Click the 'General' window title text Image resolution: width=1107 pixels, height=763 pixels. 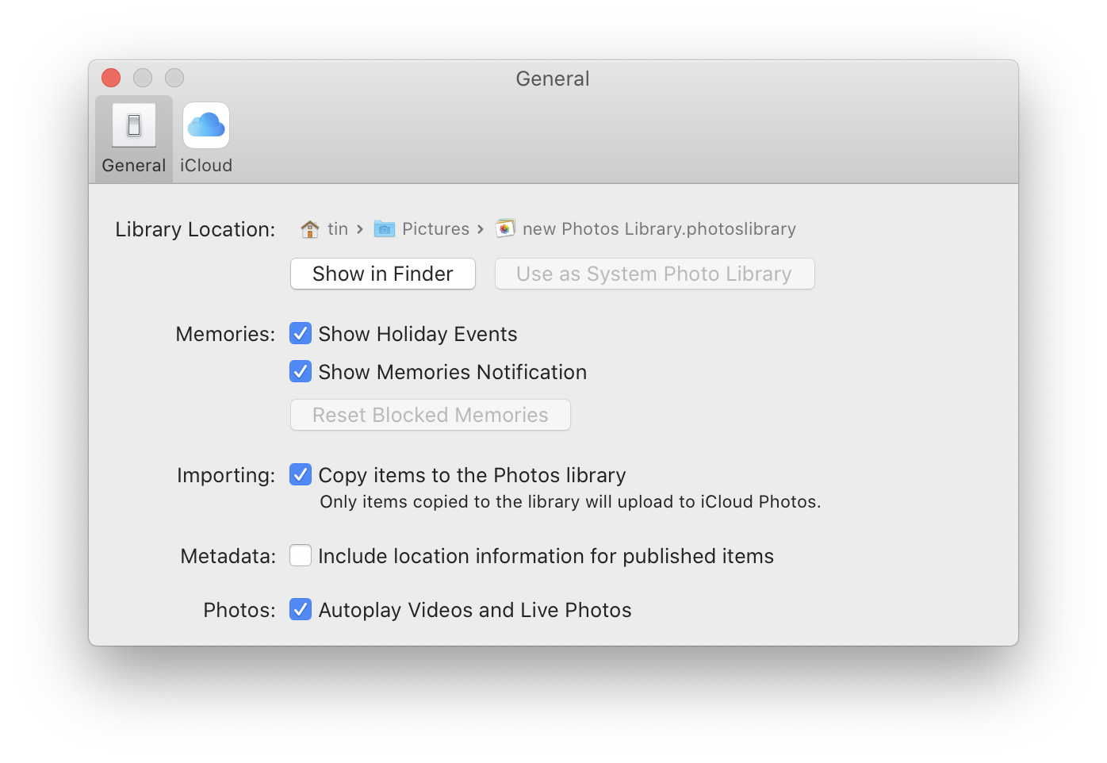pyautogui.click(x=553, y=79)
